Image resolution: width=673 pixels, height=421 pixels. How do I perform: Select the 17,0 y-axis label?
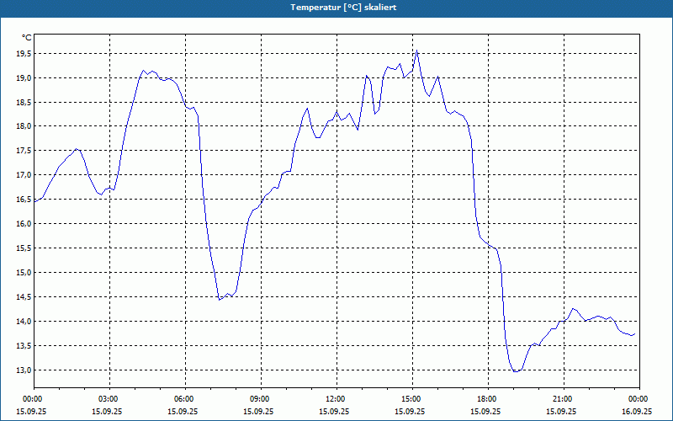(x=24, y=175)
